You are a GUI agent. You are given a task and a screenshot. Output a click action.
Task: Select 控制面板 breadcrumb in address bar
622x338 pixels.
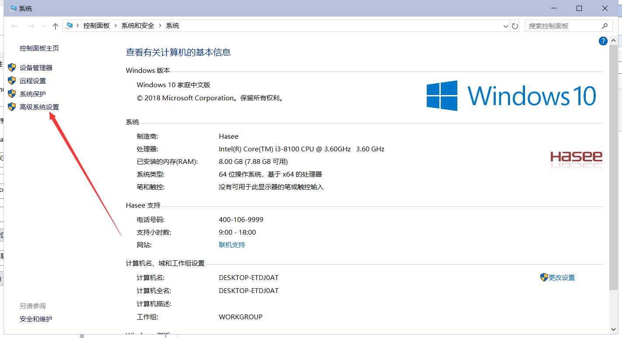[97, 26]
